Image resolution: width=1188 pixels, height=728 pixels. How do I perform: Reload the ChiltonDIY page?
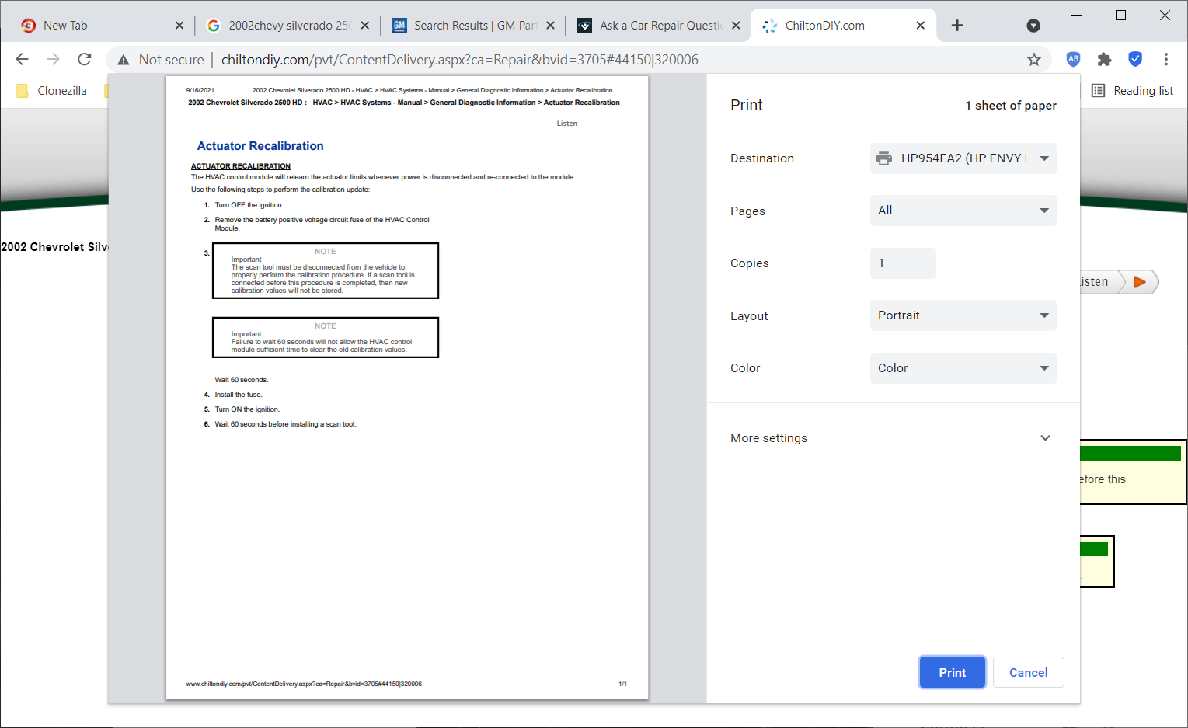pos(85,59)
